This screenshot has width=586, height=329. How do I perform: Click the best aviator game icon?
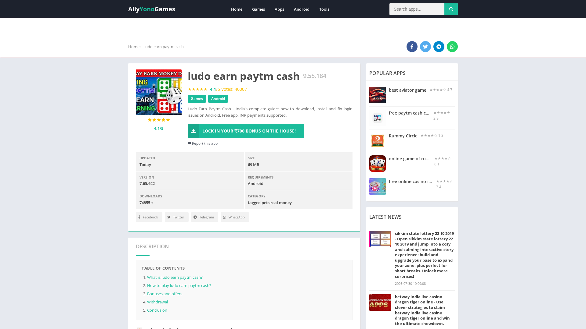378,95
